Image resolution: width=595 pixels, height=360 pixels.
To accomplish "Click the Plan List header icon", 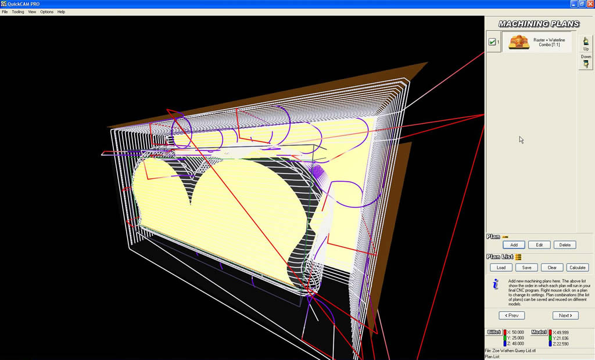I will 518,257.
